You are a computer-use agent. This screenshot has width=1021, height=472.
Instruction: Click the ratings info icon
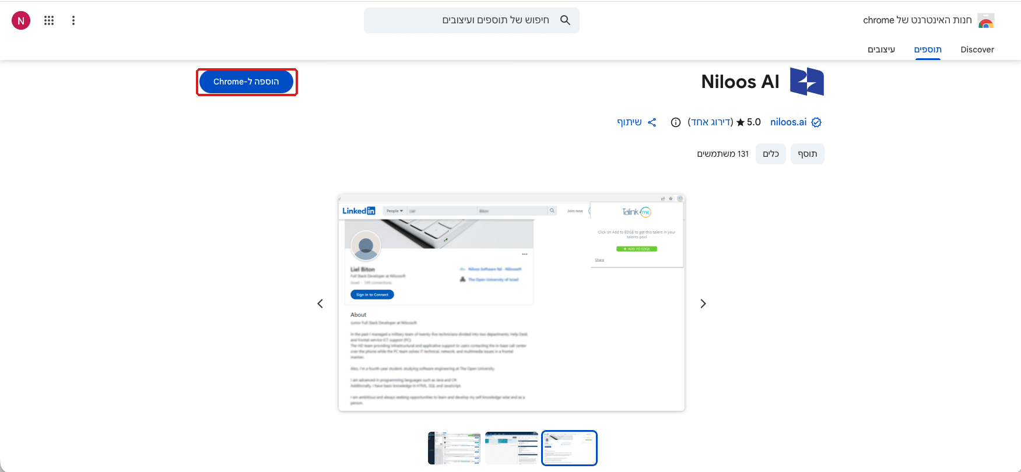coord(676,122)
